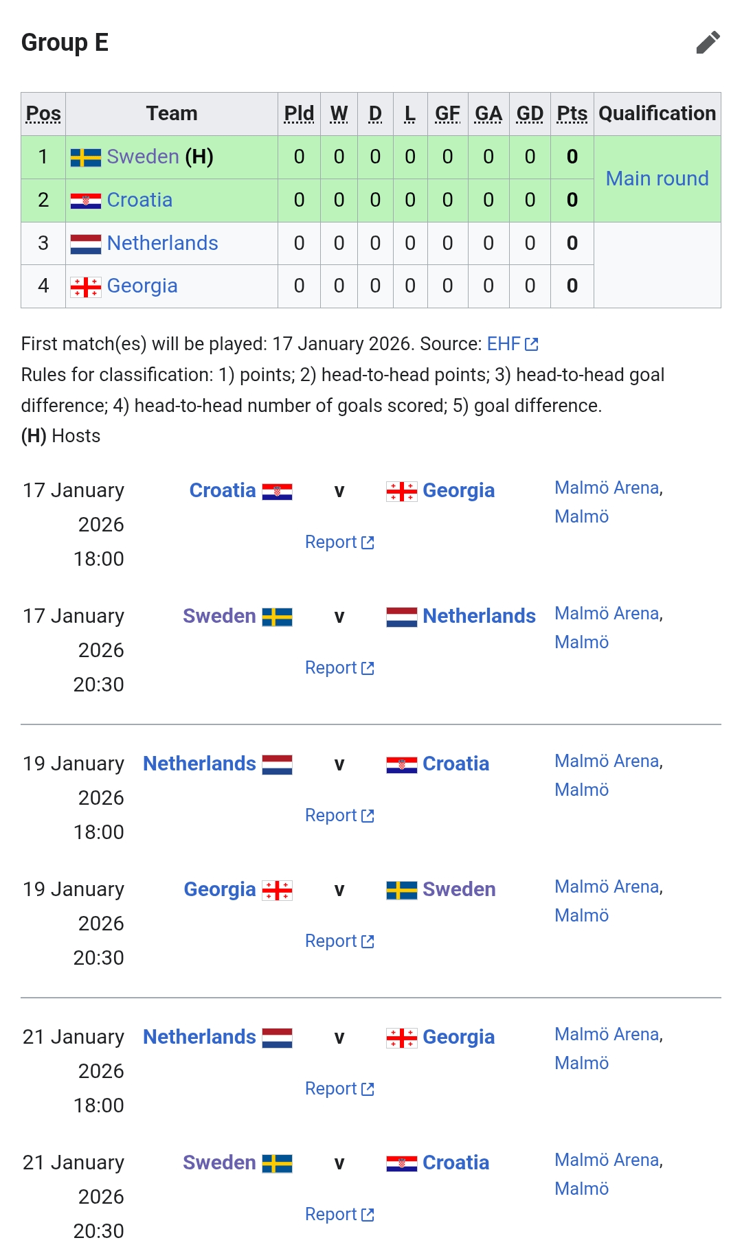Image resolution: width=742 pixels, height=1260 pixels.
Task: Click the pencil edit icon for Group E
Action: click(x=708, y=43)
